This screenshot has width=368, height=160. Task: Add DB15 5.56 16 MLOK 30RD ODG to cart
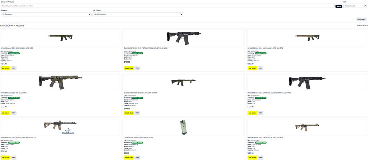5,68
